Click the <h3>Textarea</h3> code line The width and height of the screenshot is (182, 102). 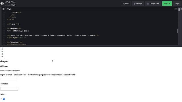(x=15, y=42)
